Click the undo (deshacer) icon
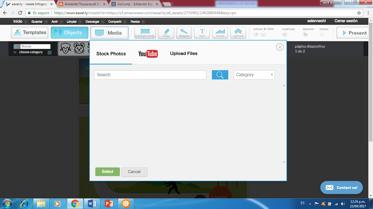 (305, 34)
